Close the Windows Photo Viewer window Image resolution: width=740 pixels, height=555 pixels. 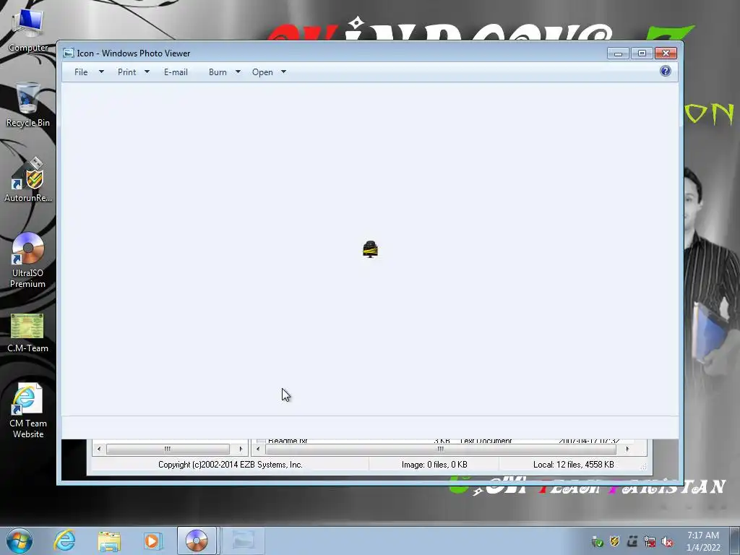pos(666,53)
